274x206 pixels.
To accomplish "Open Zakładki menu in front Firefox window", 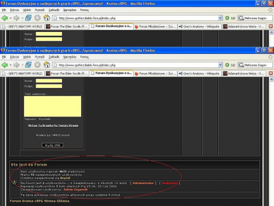I will coord(54,57).
